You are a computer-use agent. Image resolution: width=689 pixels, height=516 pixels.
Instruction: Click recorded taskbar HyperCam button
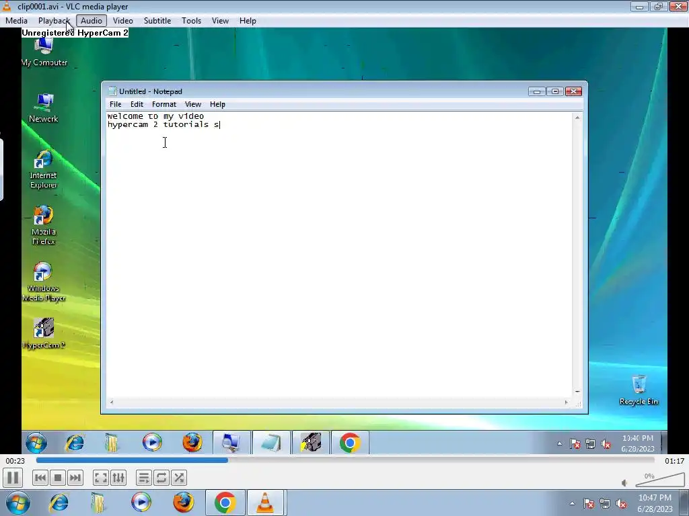(311, 442)
